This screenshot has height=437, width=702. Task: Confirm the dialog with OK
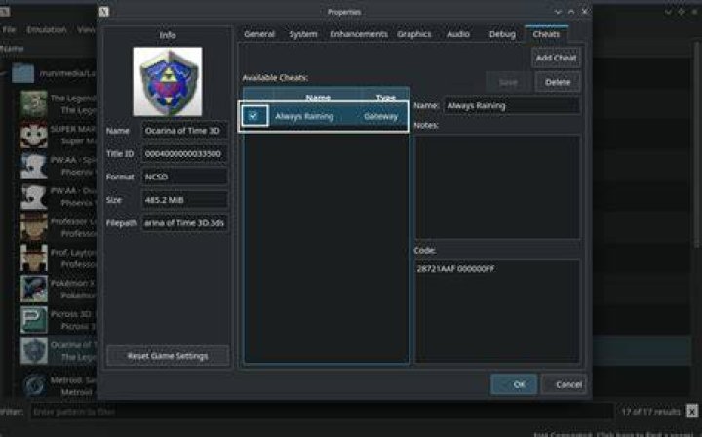(514, 384)
